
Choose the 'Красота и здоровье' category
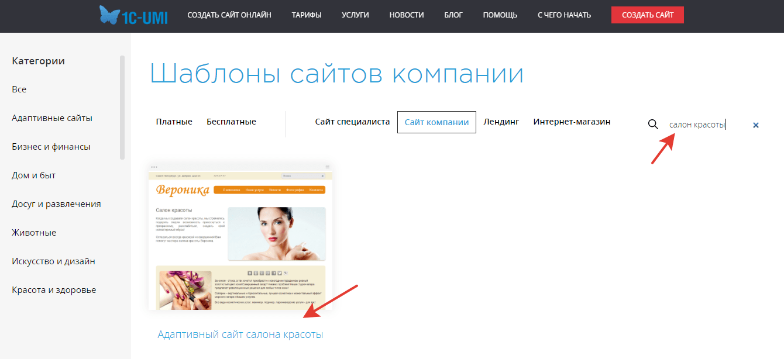54,290
